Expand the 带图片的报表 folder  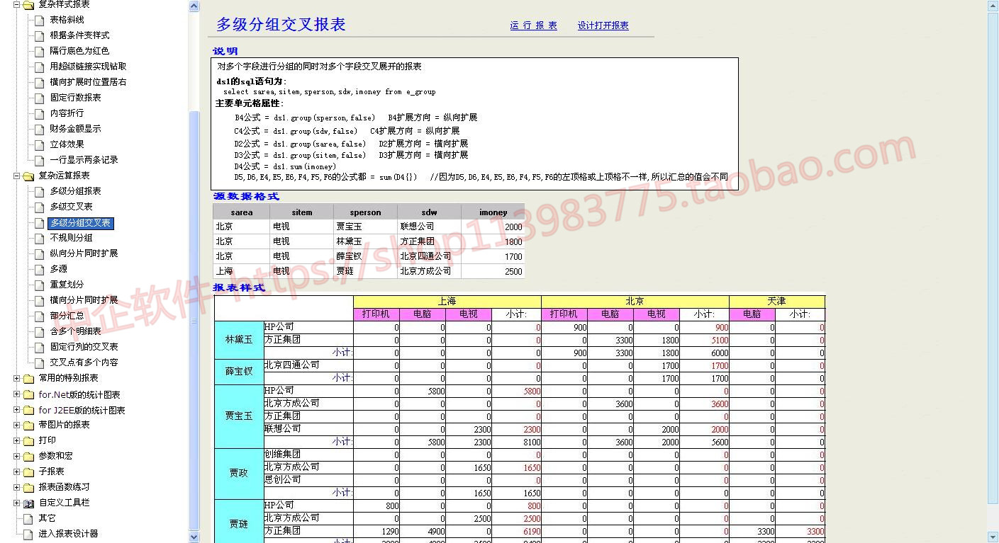[16, 425]
